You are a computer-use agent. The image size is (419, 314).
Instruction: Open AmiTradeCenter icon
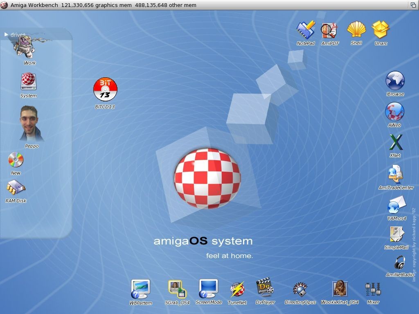pyautogui.click(x=396, y=174)
